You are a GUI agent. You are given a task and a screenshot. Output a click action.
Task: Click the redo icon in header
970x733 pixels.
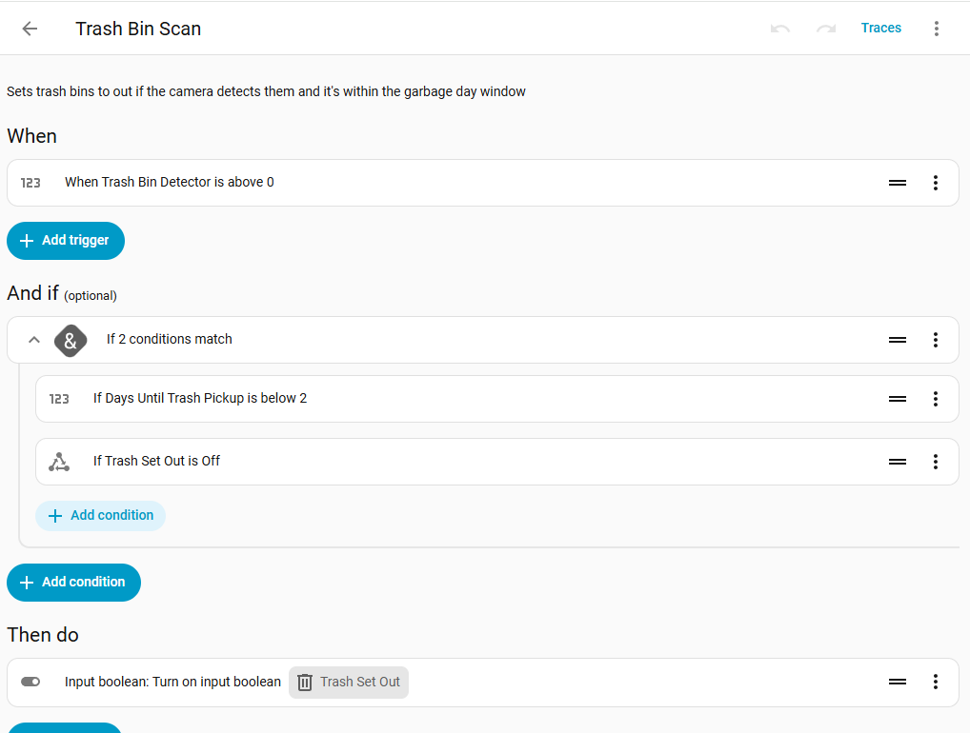click(x=826, y=29)
